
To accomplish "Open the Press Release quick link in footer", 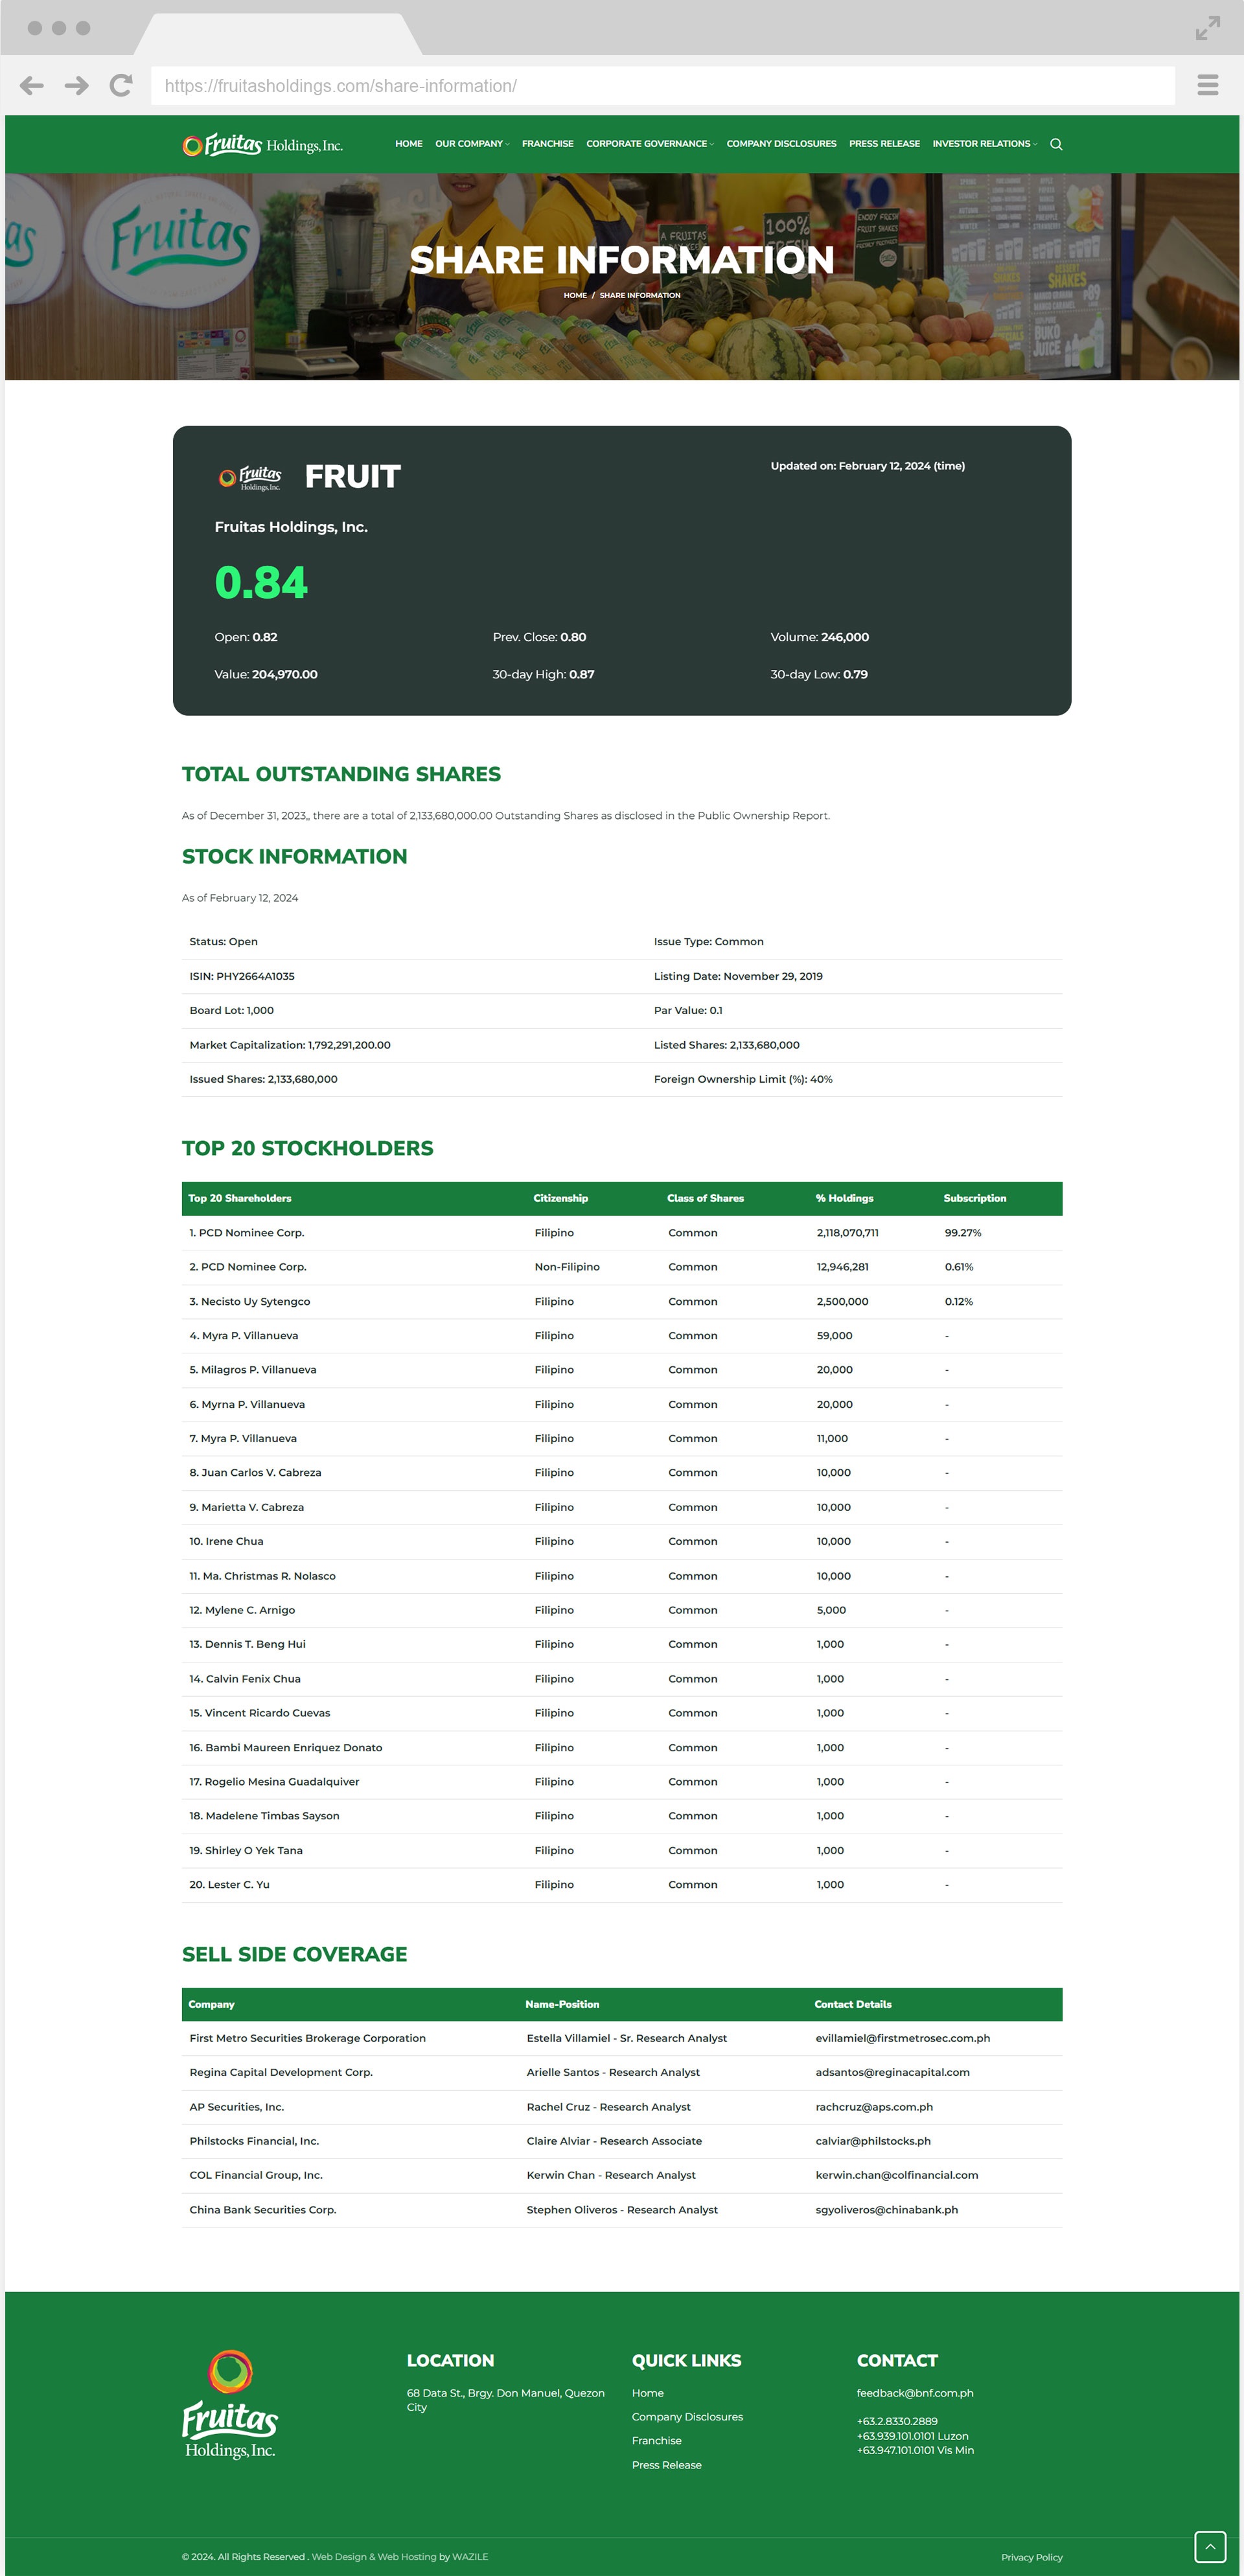I will [666, 2465].
